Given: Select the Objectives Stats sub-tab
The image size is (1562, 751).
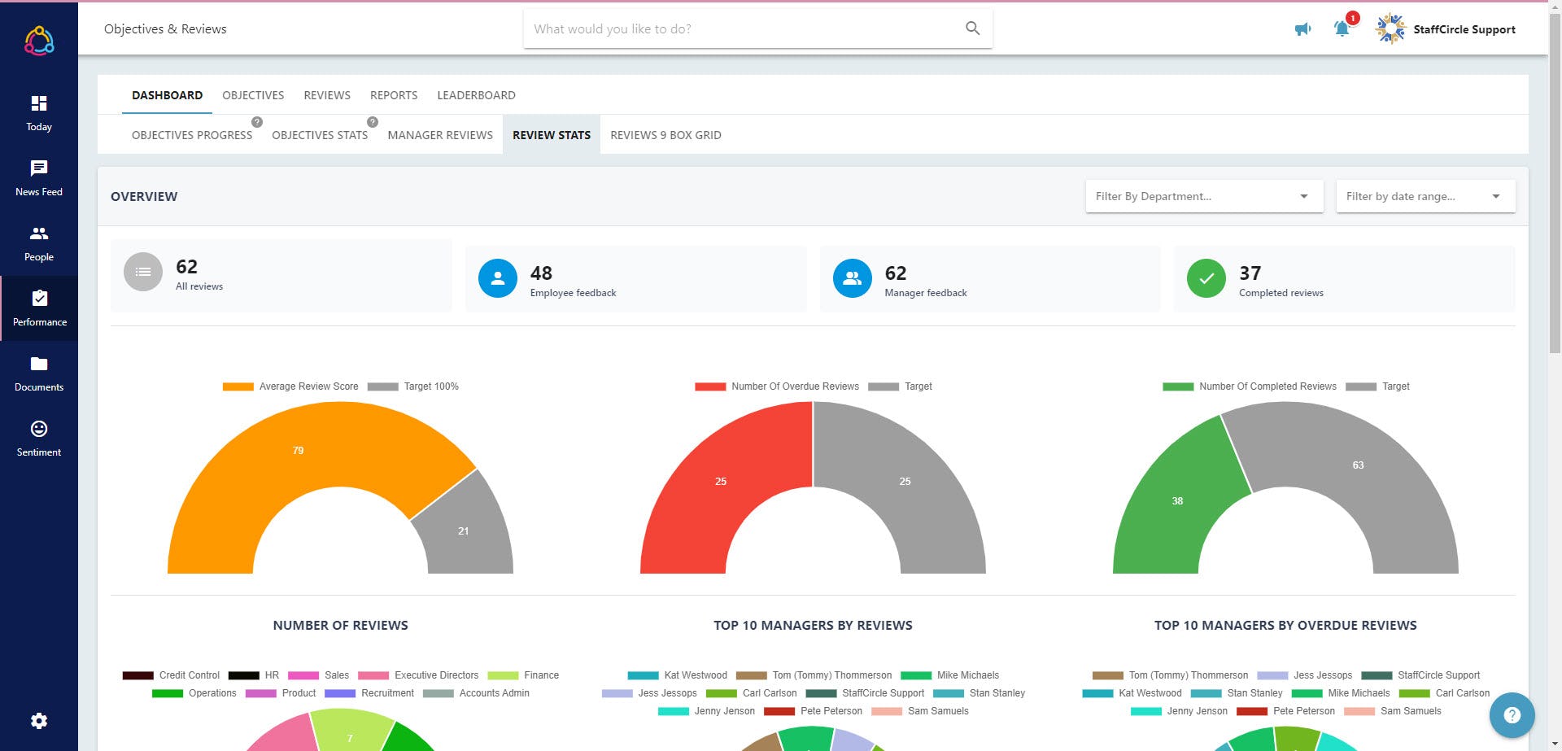Looking at the screenshot, I should pyautogui.click(x=320, y=135).
